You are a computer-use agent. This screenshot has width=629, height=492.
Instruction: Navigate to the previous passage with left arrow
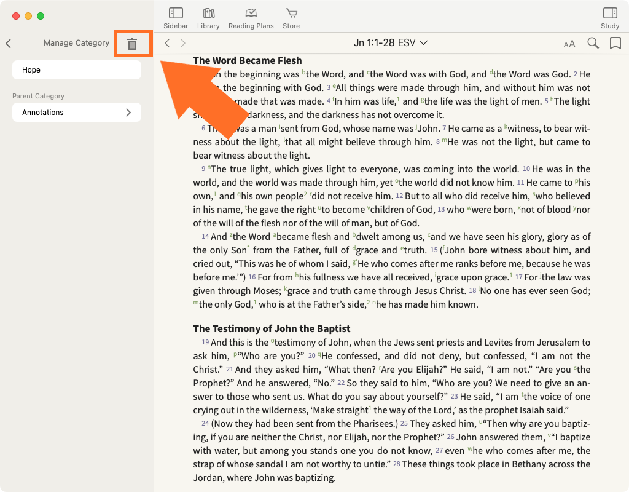point(167,43)
